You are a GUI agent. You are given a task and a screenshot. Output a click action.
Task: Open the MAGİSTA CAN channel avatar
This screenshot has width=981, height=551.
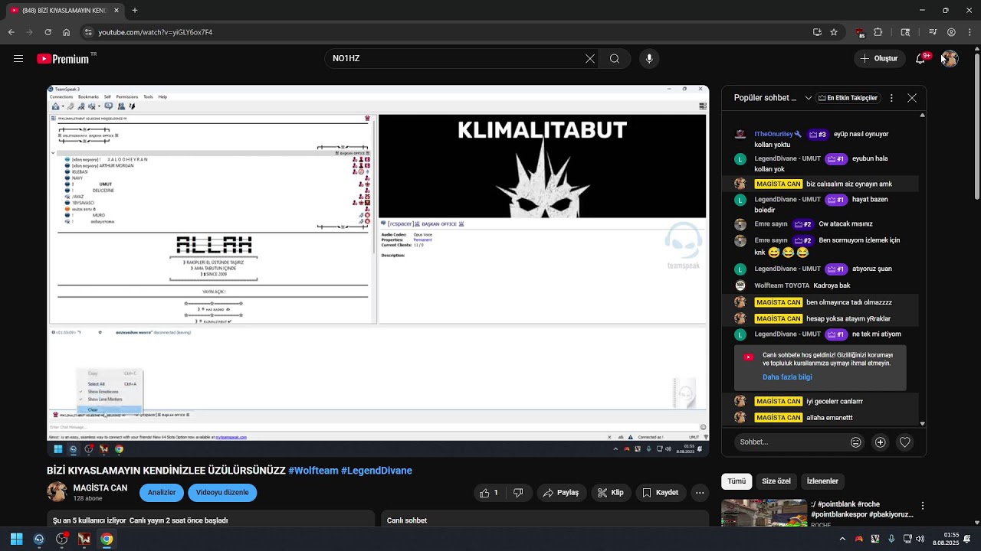pyautogui.click(x=57, y=492)
